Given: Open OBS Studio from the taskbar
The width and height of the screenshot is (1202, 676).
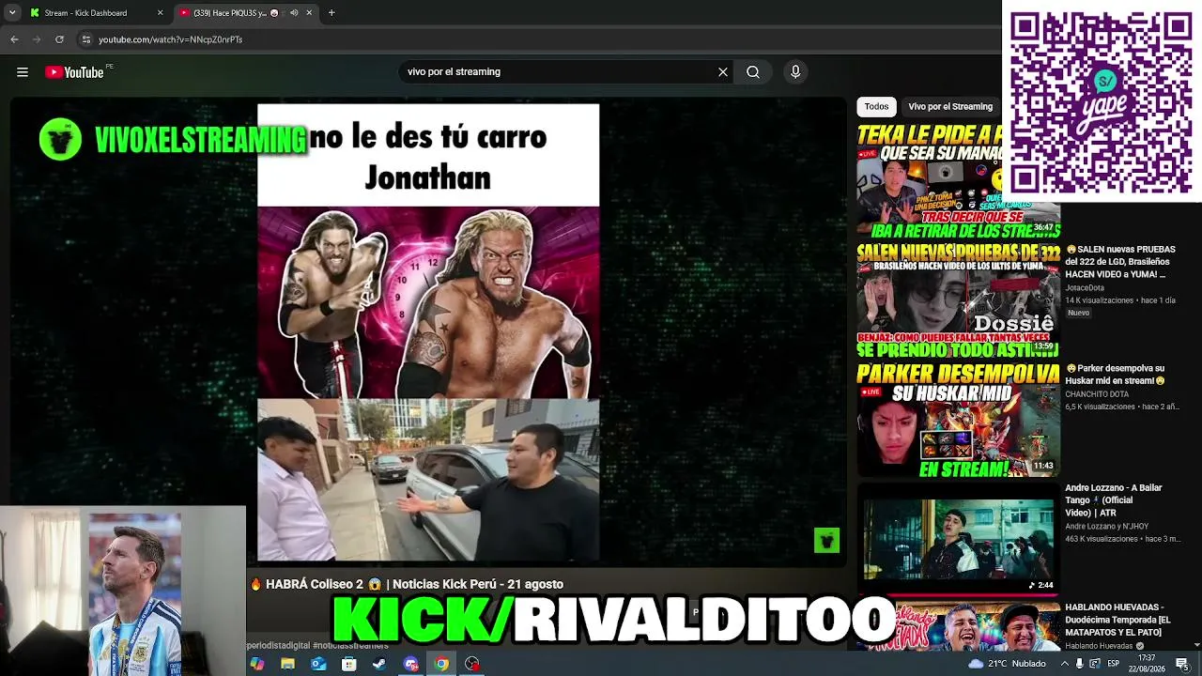Looking at the screenshot, I should pyautogui.click(x=472, y=664).
